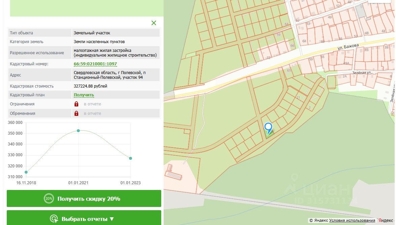Click the в отчете text for Обременения
This screenshot has height=225, width=396.
tap(92, 114)
